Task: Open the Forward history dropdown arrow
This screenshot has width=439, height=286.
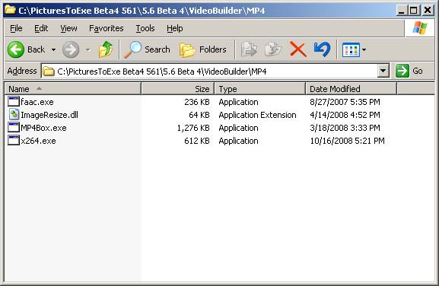Action: 88,50
